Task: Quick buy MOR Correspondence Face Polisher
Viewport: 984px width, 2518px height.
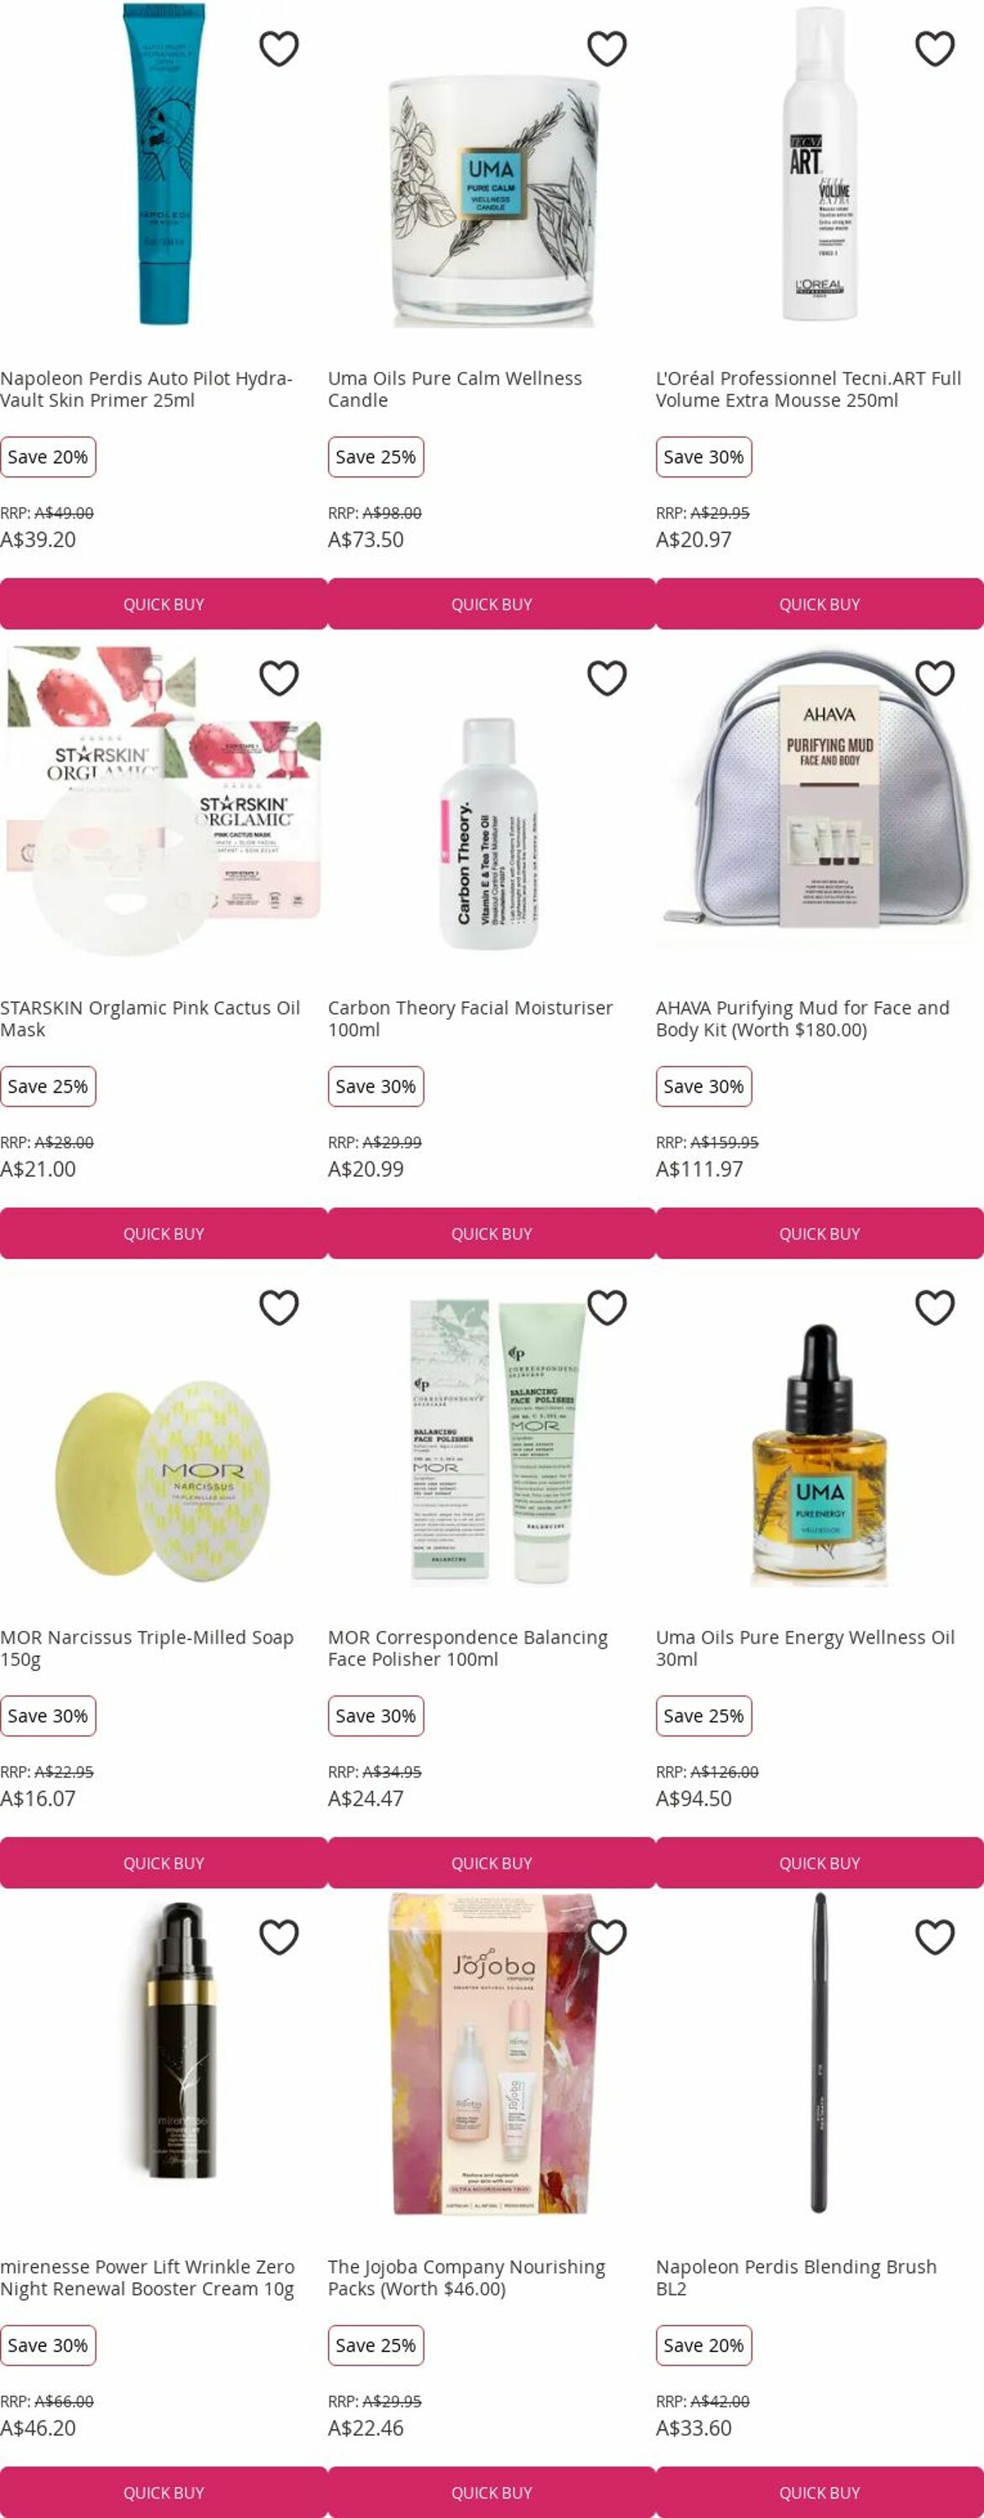Action: (492, 1863)
